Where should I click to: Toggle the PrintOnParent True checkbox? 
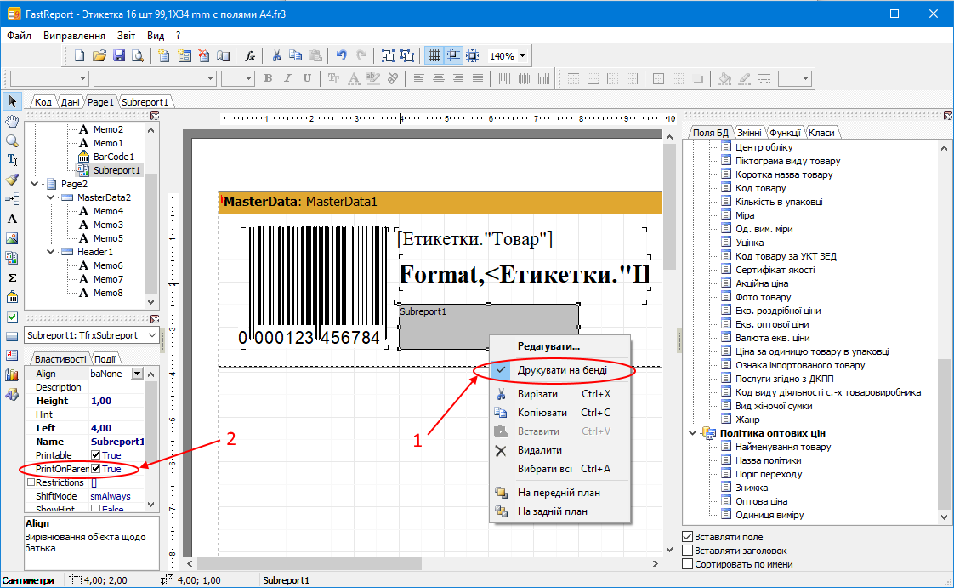click(x=96, y=469)
